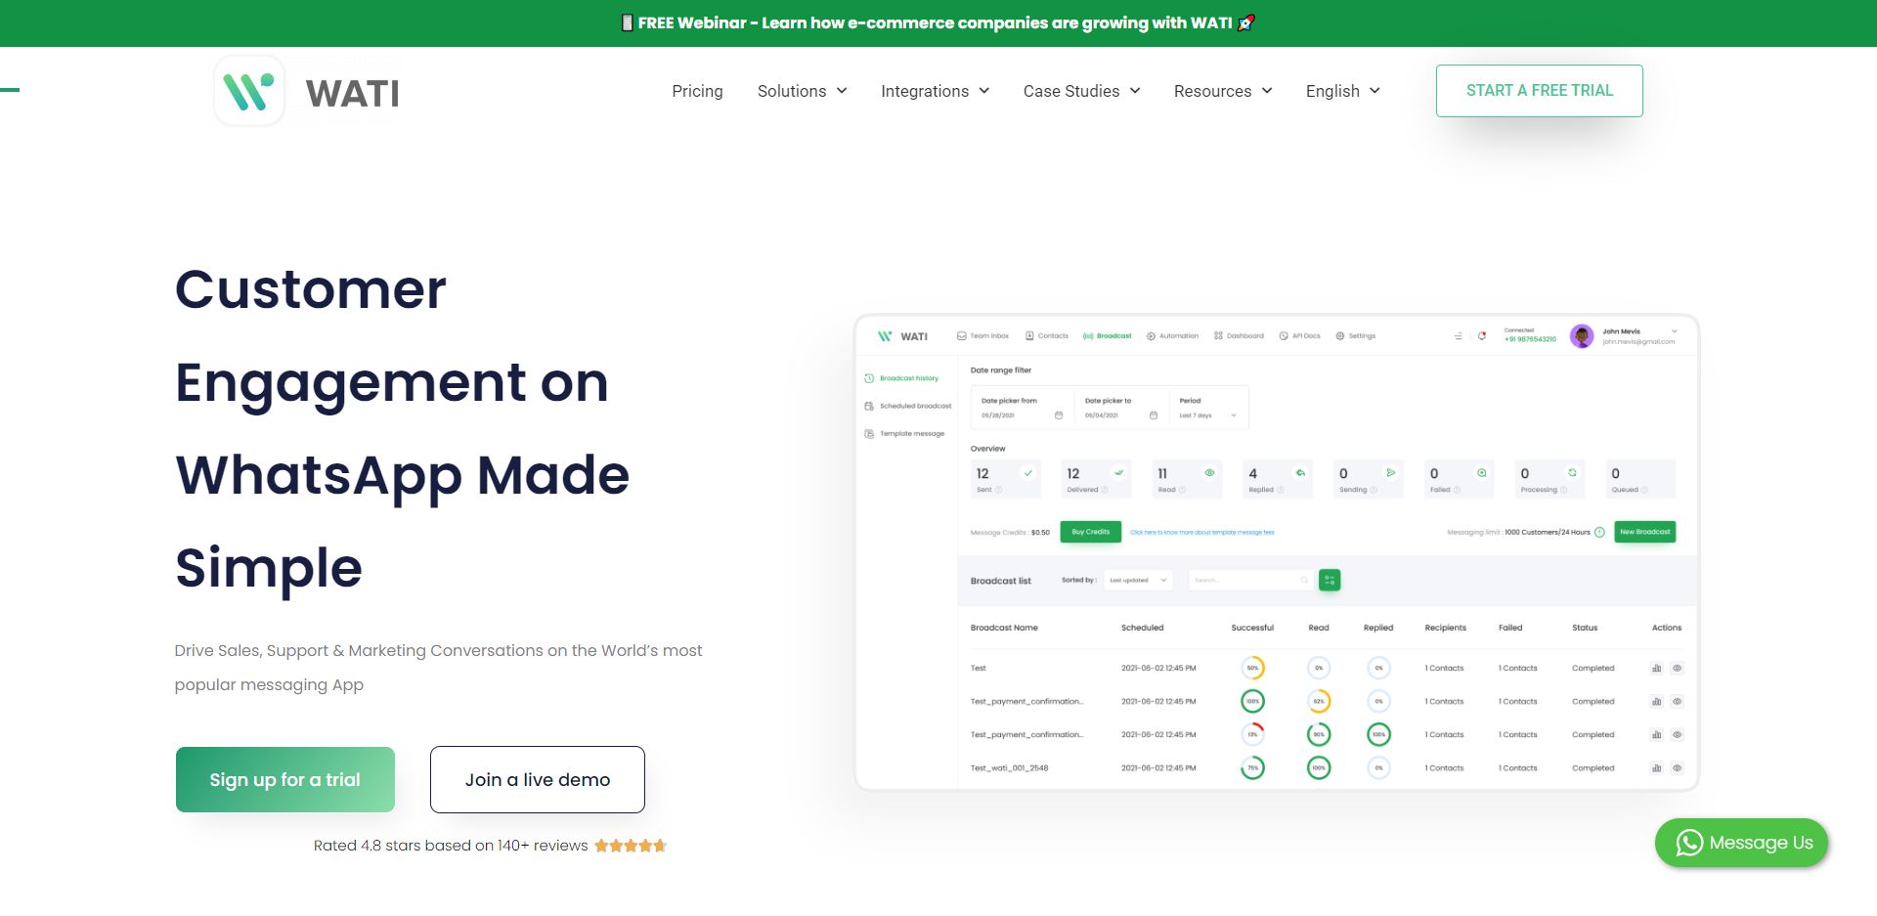Click connected number '+91 9876543210'

pyautogui.click(x=1530, y=339)
